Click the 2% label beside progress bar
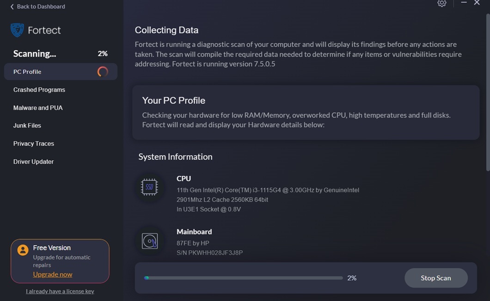The width and height of the screenshot is (490, 301). tap(352, 278)
